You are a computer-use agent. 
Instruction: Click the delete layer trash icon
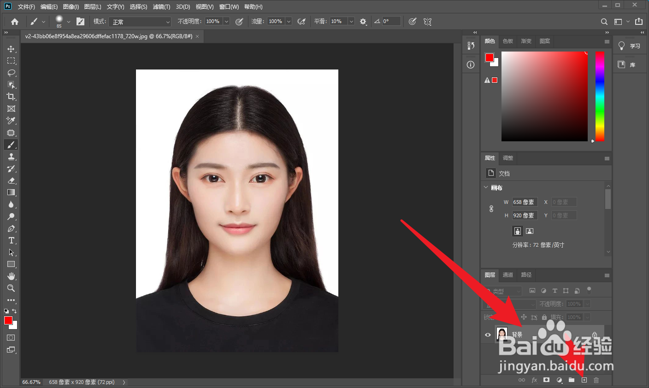pyautogui.click(x=596, y=380)
